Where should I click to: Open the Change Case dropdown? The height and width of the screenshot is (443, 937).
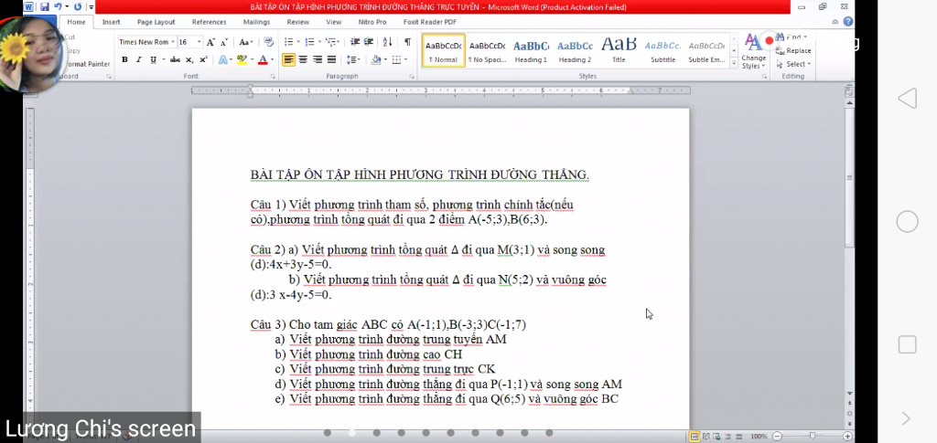click(246, 42)
